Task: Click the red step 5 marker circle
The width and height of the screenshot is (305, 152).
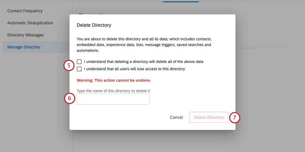Action: (69, 65)
